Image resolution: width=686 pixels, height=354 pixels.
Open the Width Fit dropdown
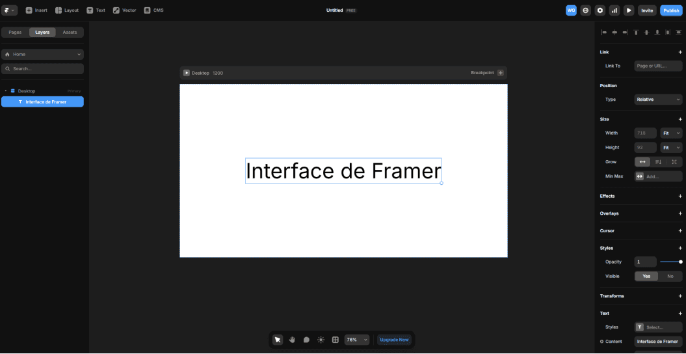[x=671, y=133]
